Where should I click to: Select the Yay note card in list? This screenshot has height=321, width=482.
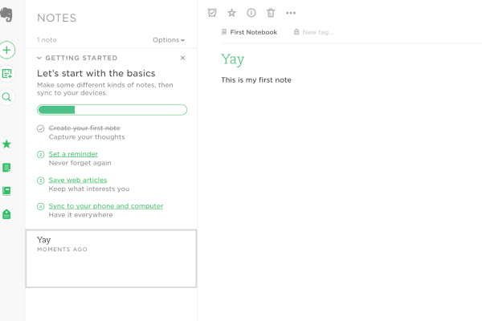pyautogui.click(x=111, y=258)
